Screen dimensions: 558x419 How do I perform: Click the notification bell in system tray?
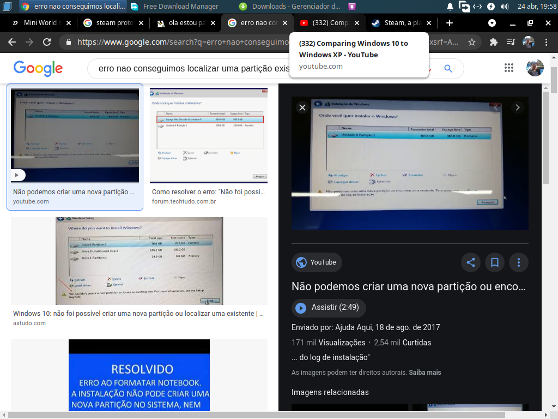point(450,7)
